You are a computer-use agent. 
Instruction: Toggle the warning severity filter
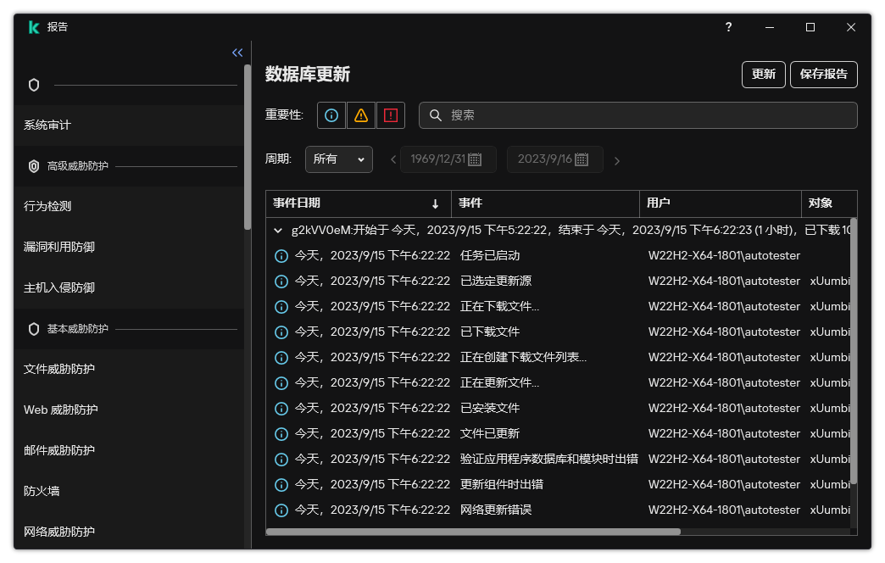(x=360, y=115)
